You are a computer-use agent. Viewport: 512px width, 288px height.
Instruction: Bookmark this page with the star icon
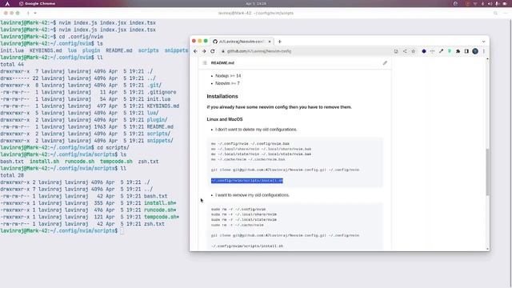click(413, 51)
